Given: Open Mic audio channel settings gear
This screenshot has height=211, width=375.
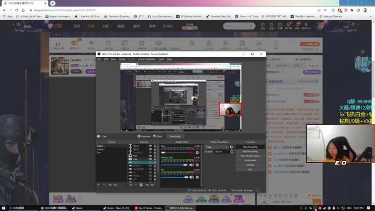Looking at the screenshot, I should click(x=197, y=177).
